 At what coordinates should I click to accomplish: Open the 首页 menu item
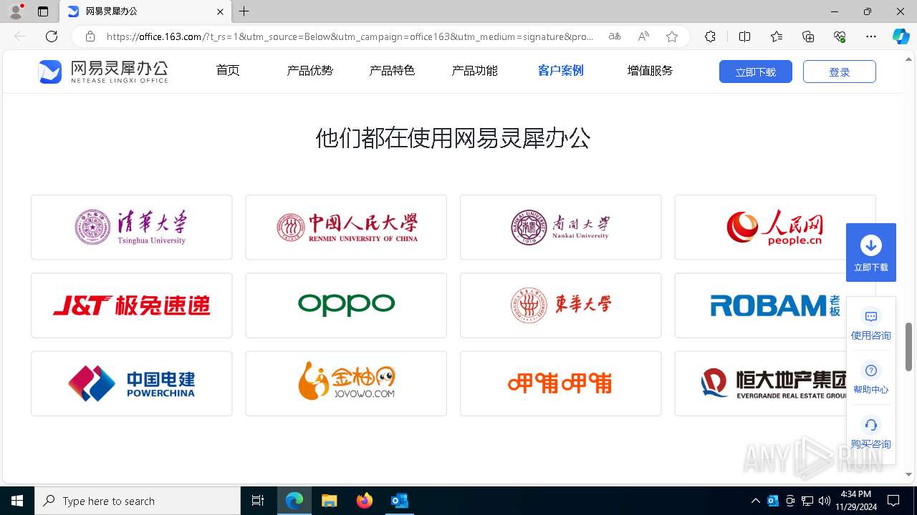click(228, 71)
